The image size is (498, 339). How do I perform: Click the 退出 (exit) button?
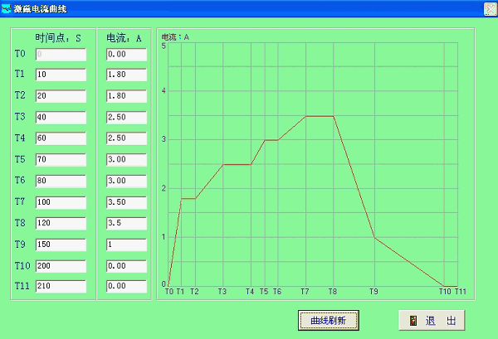(432, 321)
